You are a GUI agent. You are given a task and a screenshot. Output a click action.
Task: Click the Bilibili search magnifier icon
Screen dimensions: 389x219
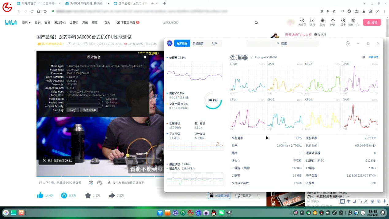pyautogui.click(x=256, y=23)
